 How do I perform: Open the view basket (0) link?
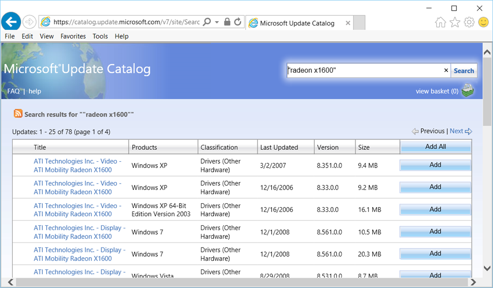437,91
